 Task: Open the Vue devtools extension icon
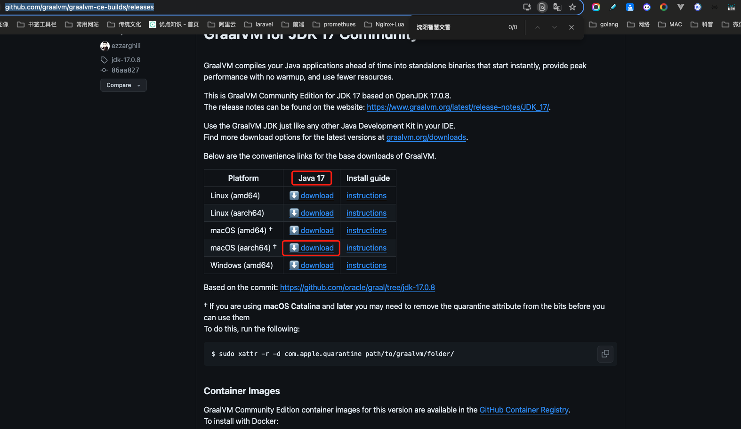(x=681, y=7)
